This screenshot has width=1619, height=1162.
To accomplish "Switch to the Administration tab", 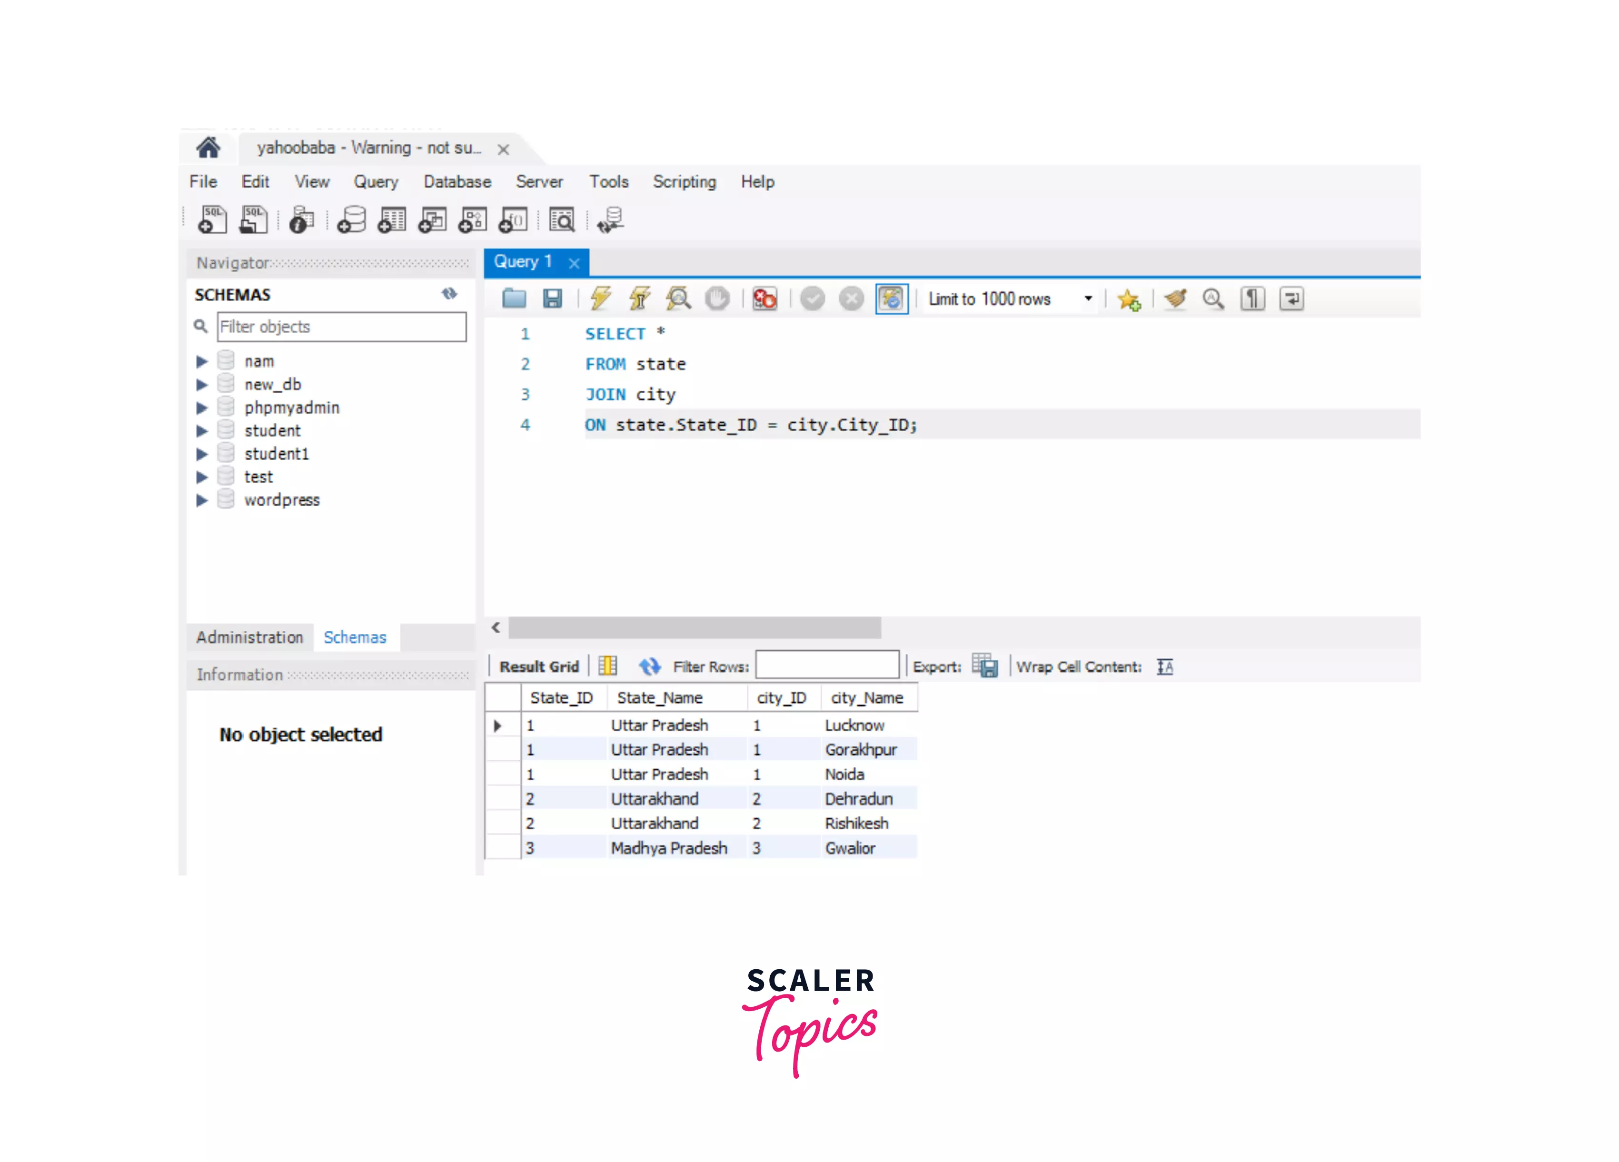I will [x=249, y=636].
